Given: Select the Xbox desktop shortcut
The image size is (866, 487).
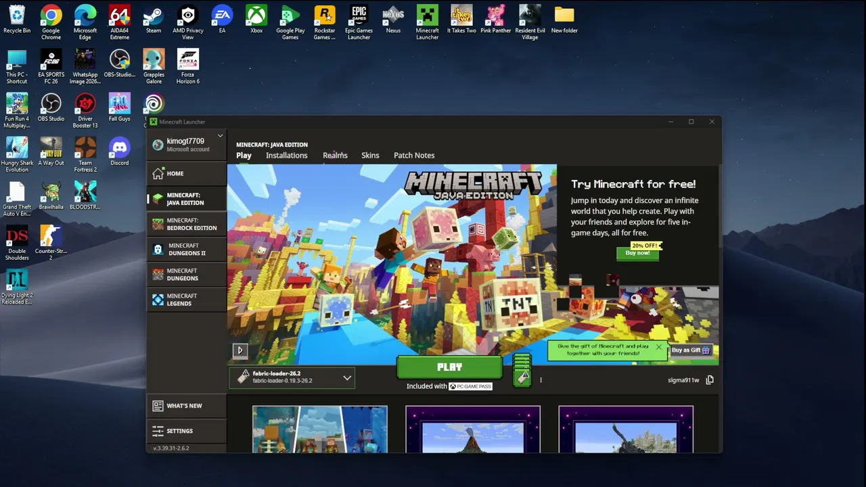Looking at the screenshot, I should (x=256, y=20).
